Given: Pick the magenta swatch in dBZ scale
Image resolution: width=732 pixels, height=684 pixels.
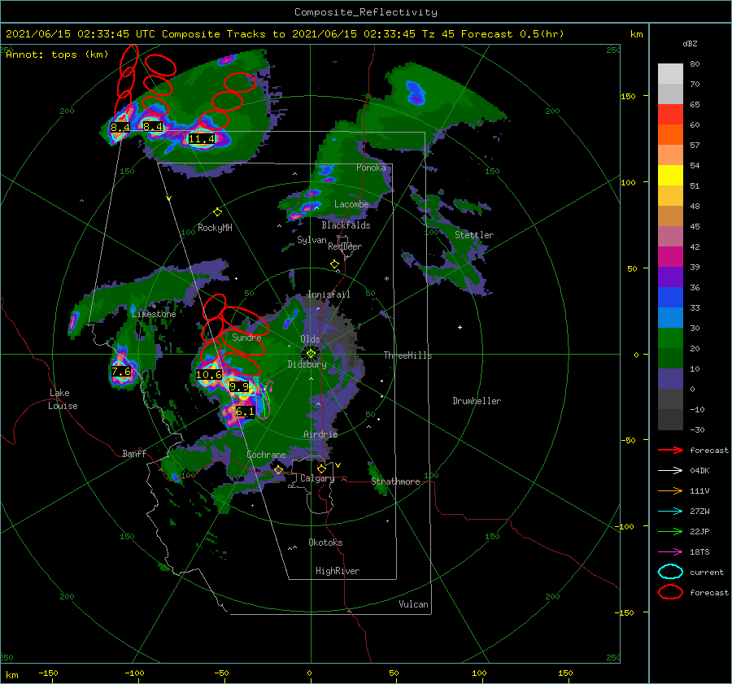Looking at the screenshot, I should click(670, 257).
